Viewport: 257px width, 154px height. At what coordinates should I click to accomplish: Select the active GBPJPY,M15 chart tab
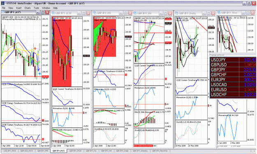tap(58, 151)
